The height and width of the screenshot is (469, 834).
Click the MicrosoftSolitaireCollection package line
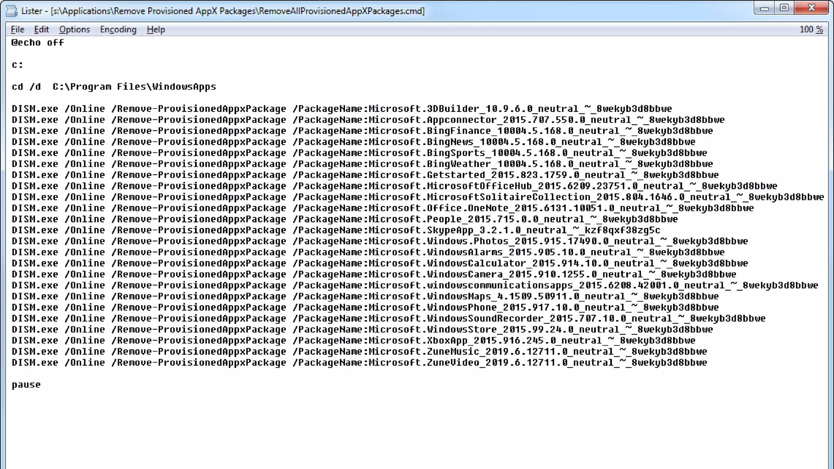[x=418, y=197]
